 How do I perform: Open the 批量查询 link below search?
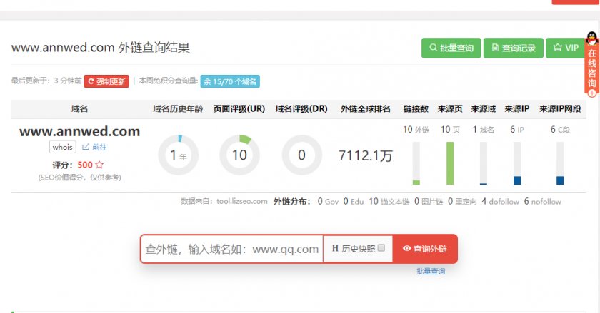(x=431, y=272)
